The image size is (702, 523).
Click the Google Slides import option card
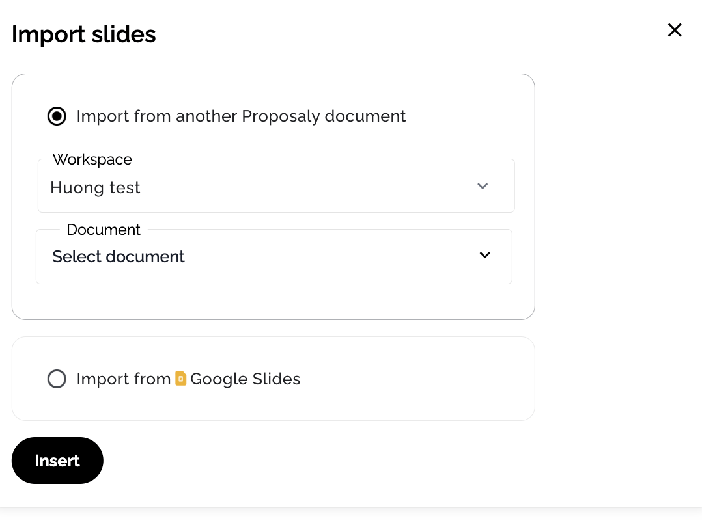(x=417, y=379)
